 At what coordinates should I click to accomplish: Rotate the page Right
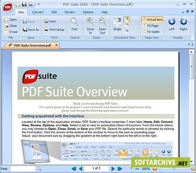183,24
